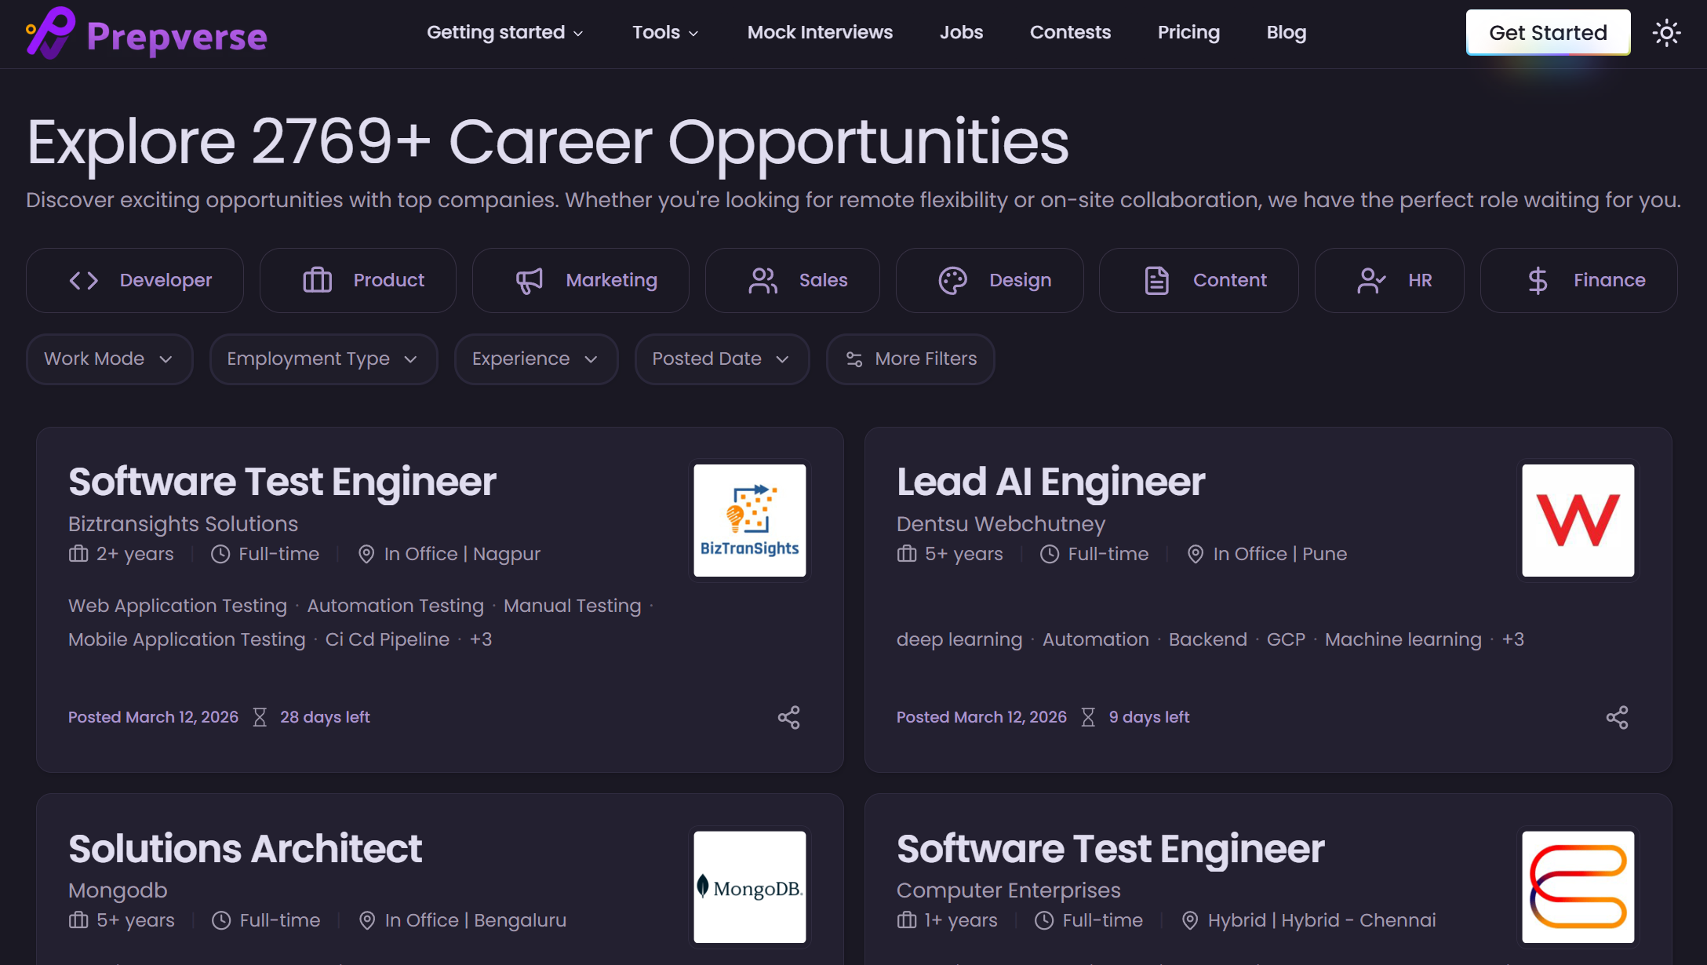This screenshot has height=965, width=1707.
Task: Click the Get Started button
Action: click(1548, 32)
